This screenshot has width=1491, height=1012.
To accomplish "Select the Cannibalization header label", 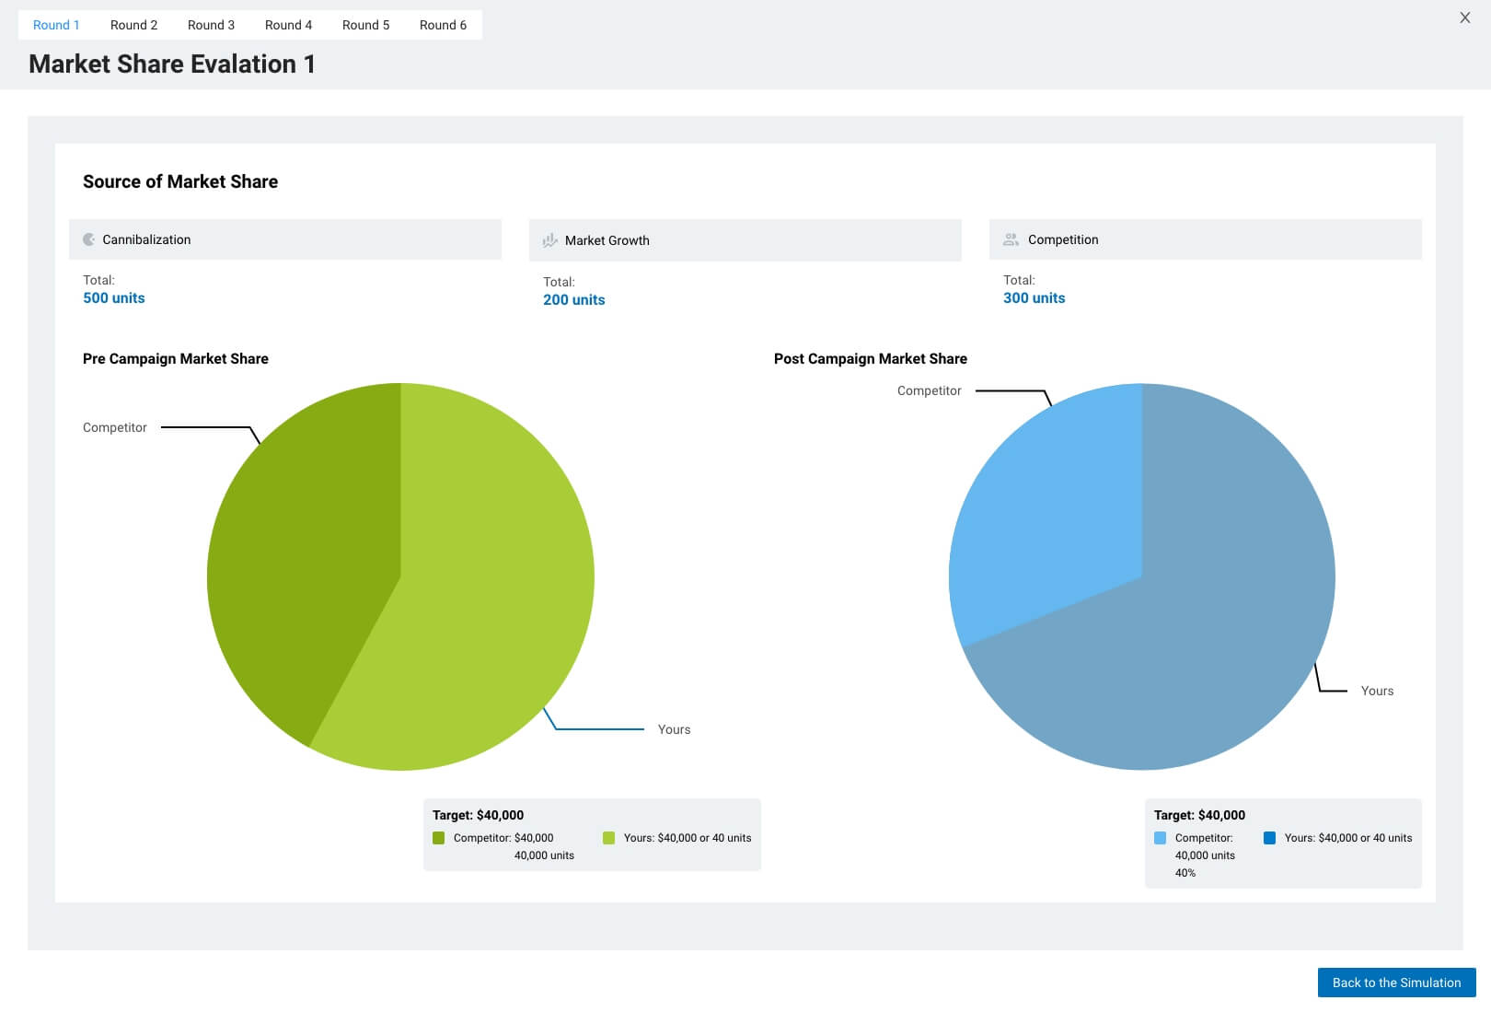I will click(x=146, y=239).
